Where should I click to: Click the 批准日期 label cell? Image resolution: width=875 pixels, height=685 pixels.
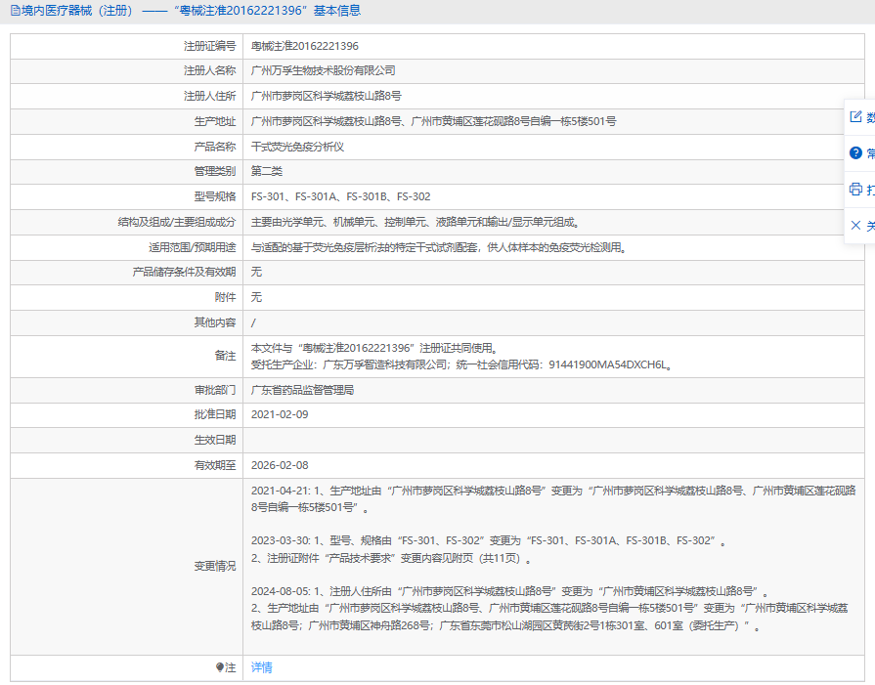click(127, 414)
